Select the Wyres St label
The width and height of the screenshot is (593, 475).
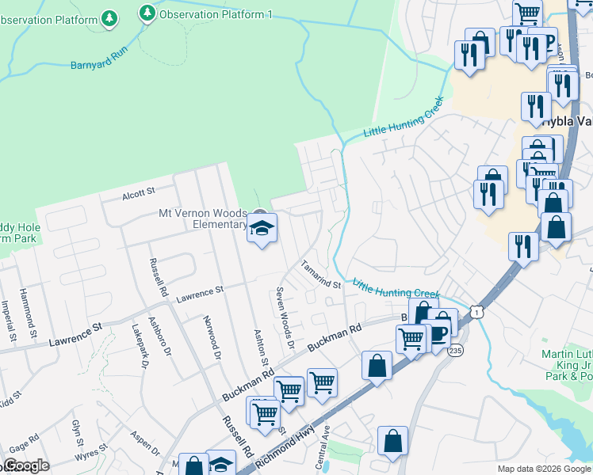(91, 453)
